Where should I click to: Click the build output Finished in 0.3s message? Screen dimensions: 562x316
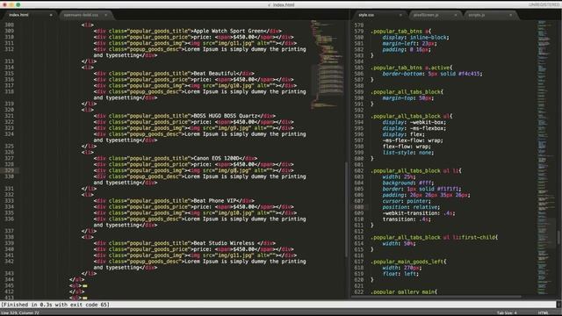pyautogui.click(x=55, y=305)
